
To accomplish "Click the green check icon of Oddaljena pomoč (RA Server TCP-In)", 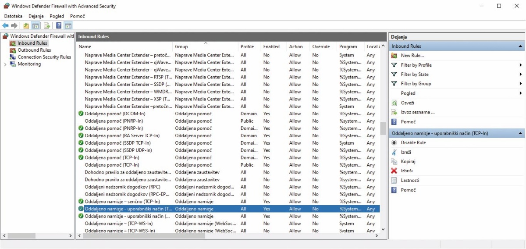I will (x=81, y=135).
